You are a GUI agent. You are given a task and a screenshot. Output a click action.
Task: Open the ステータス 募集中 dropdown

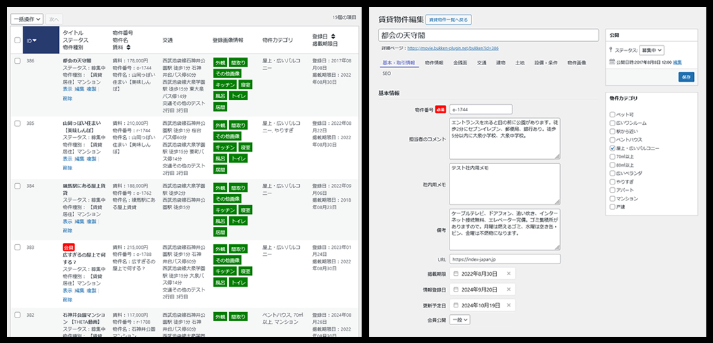(651, 50)
